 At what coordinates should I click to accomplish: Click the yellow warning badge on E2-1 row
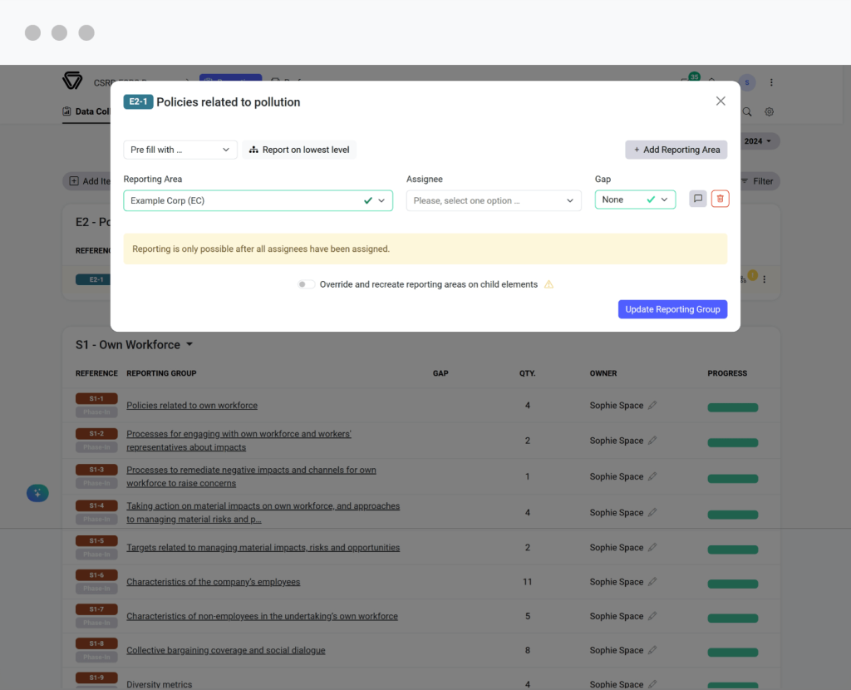tap(751, 275)
